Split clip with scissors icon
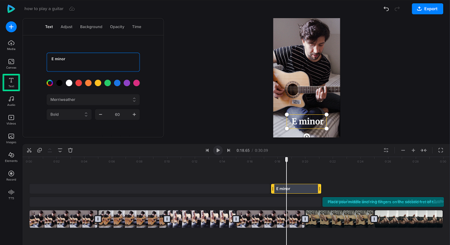This screenshot has height=245, width=450. (x=29, y=150)
